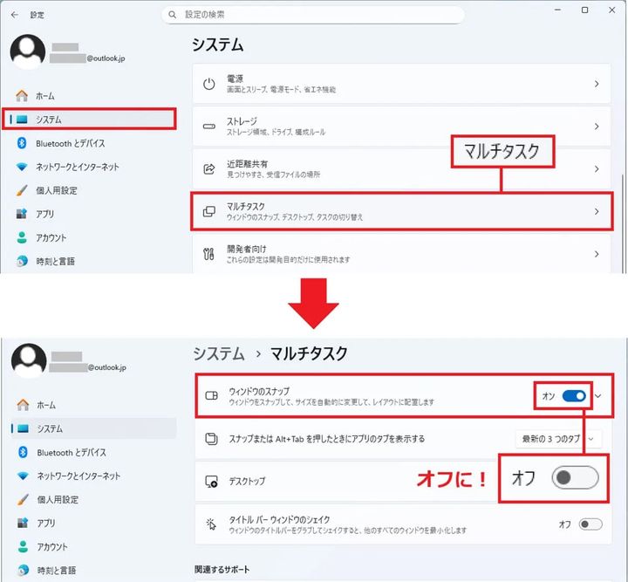
Task: Click the chevron on the 電源 row
Action: point(597,84)
